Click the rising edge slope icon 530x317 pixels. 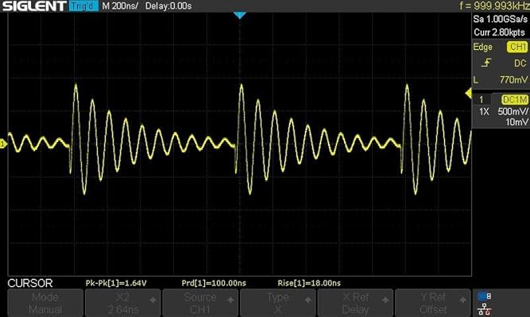[486, 63]
